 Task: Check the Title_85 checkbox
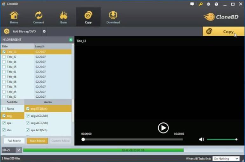tap(4, 92)
